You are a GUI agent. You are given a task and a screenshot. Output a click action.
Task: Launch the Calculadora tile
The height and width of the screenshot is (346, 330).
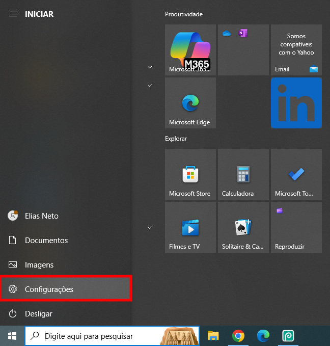pyautogui.click(x=243, y=174)
